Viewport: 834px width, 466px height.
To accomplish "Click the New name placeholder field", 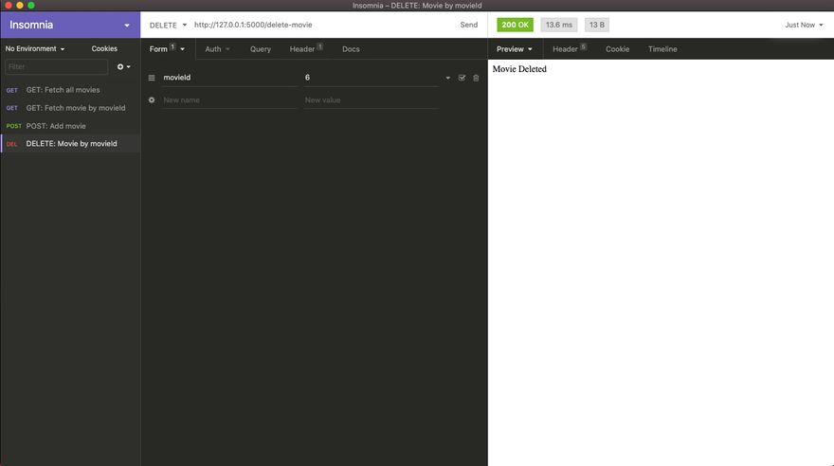I will click(229, 99).
